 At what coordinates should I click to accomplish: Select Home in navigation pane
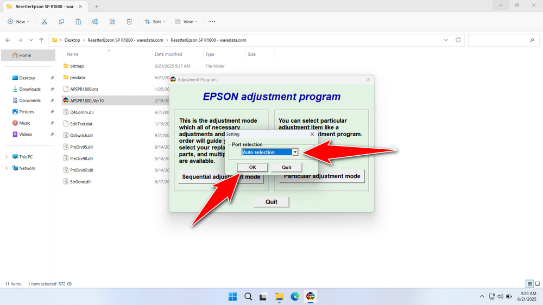(x=28, y=55)
